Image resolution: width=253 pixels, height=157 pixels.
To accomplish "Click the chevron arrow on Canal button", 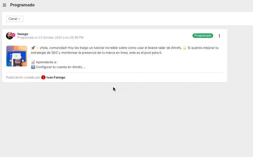I will (x=19, y=19).
